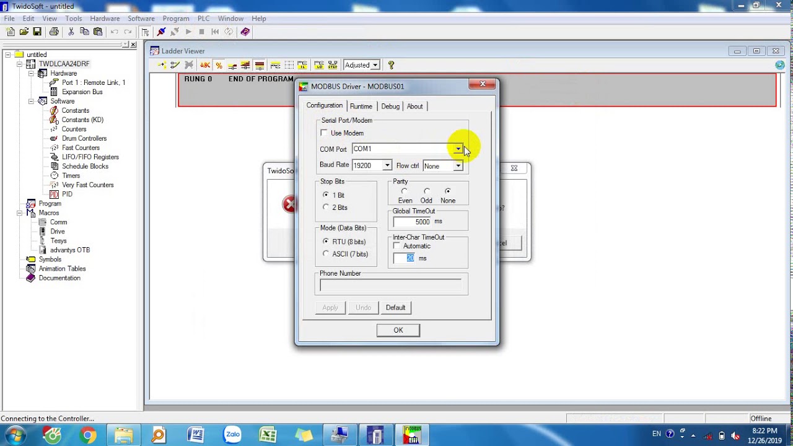Select 2 Bits stop bits option

coord(326,208)
